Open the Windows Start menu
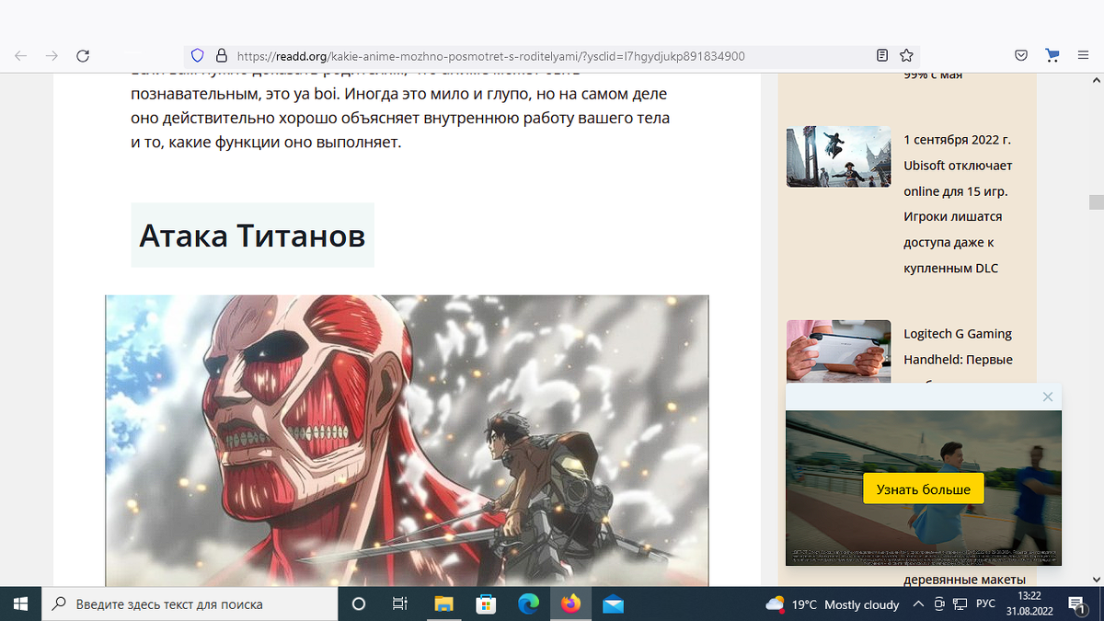 point(20,604)
